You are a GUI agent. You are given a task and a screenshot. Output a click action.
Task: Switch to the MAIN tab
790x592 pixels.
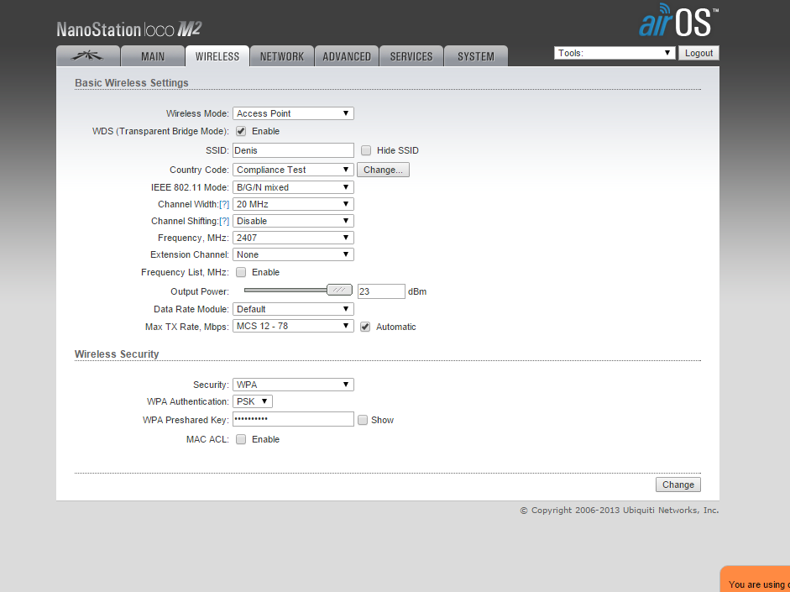click(153, 56)
